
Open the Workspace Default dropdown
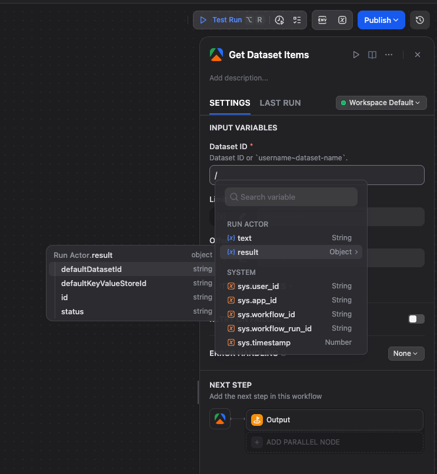381,102
